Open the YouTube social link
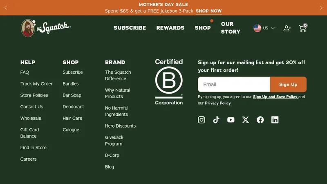Viewport: 327px width, 184px height. (231, 120)
